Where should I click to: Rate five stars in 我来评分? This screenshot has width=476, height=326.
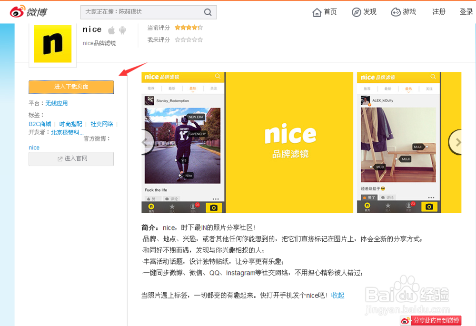point(200,40)
